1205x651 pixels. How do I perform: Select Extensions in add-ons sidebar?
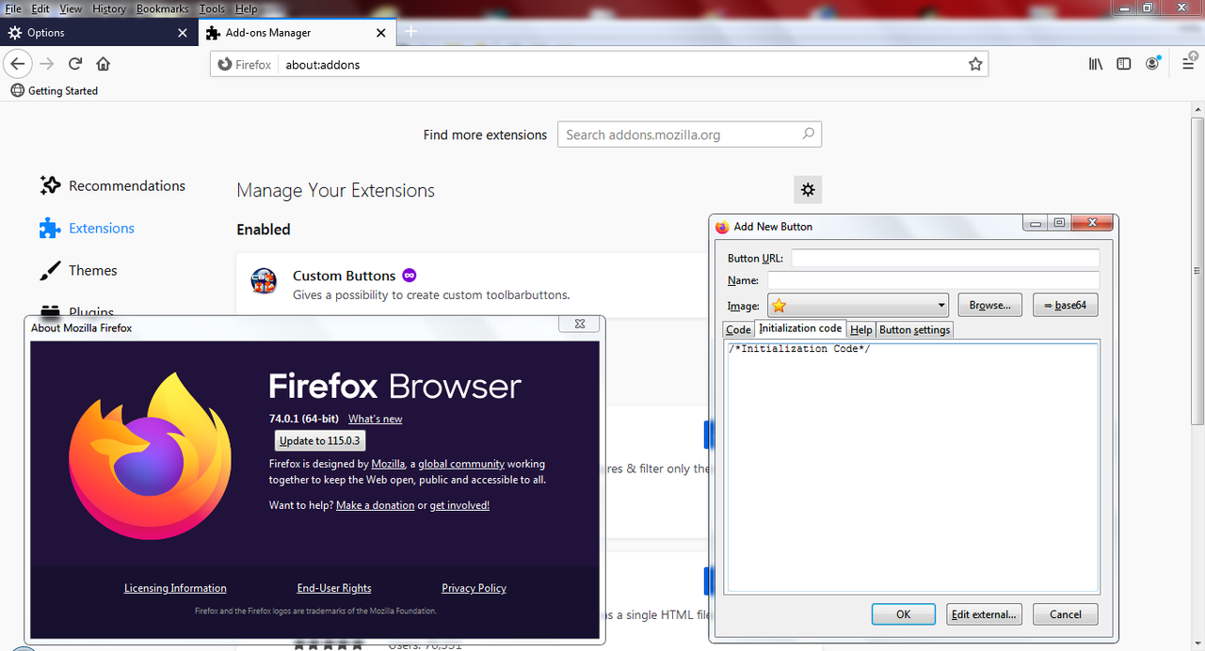coord(87,228)
